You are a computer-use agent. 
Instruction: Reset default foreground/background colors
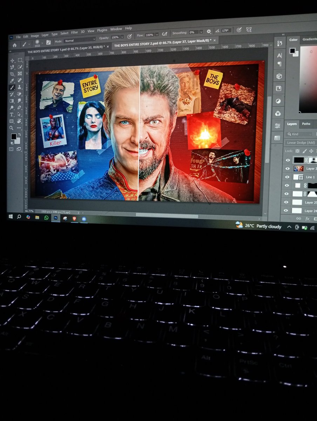12,143
